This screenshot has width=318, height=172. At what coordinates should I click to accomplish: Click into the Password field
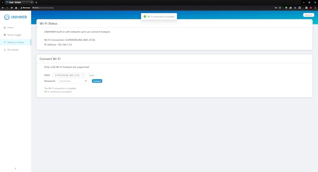tap(73, 81)
